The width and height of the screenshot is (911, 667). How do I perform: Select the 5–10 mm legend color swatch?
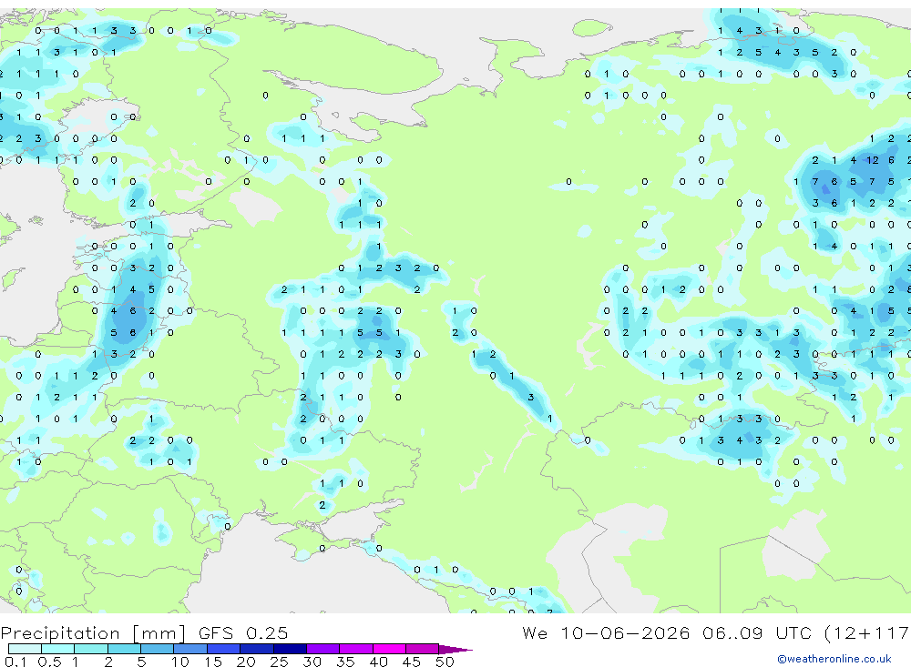tap(157, 649)
